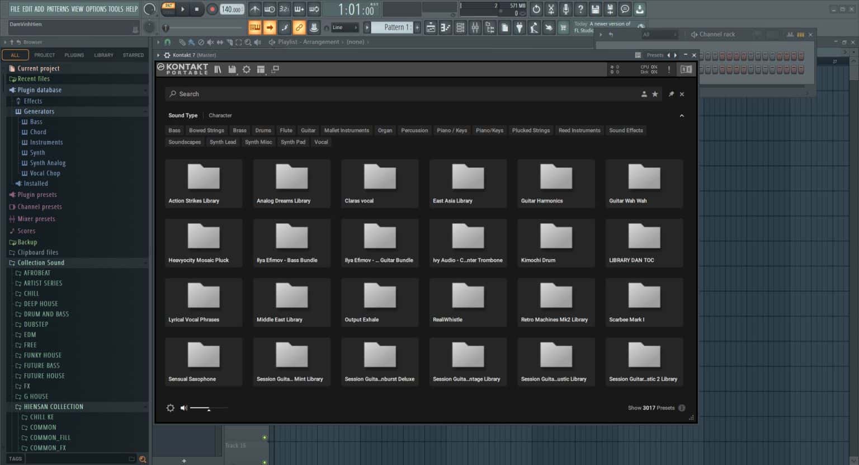Adjust Kontakt preview volume slider

(x=209, y=408)
